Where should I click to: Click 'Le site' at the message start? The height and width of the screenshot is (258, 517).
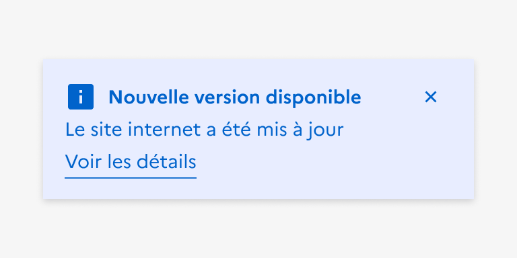[x=94, y=130]
